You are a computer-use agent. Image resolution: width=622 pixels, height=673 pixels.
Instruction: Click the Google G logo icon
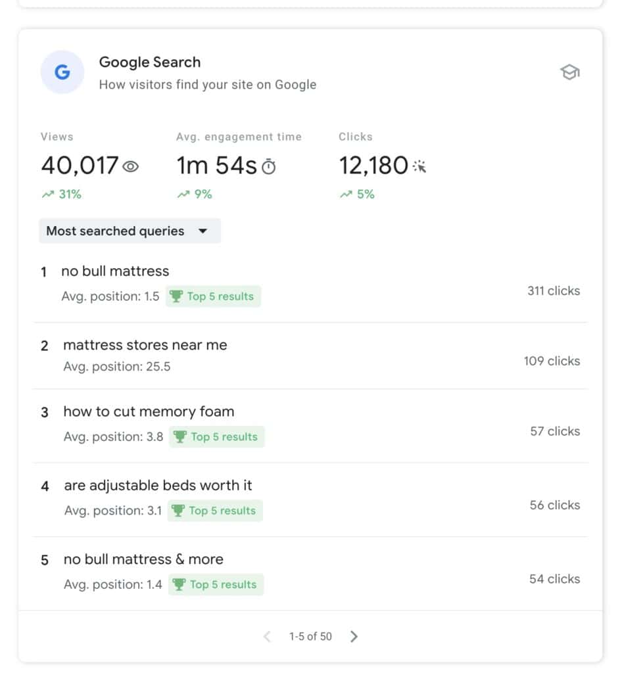coord(62,72)
